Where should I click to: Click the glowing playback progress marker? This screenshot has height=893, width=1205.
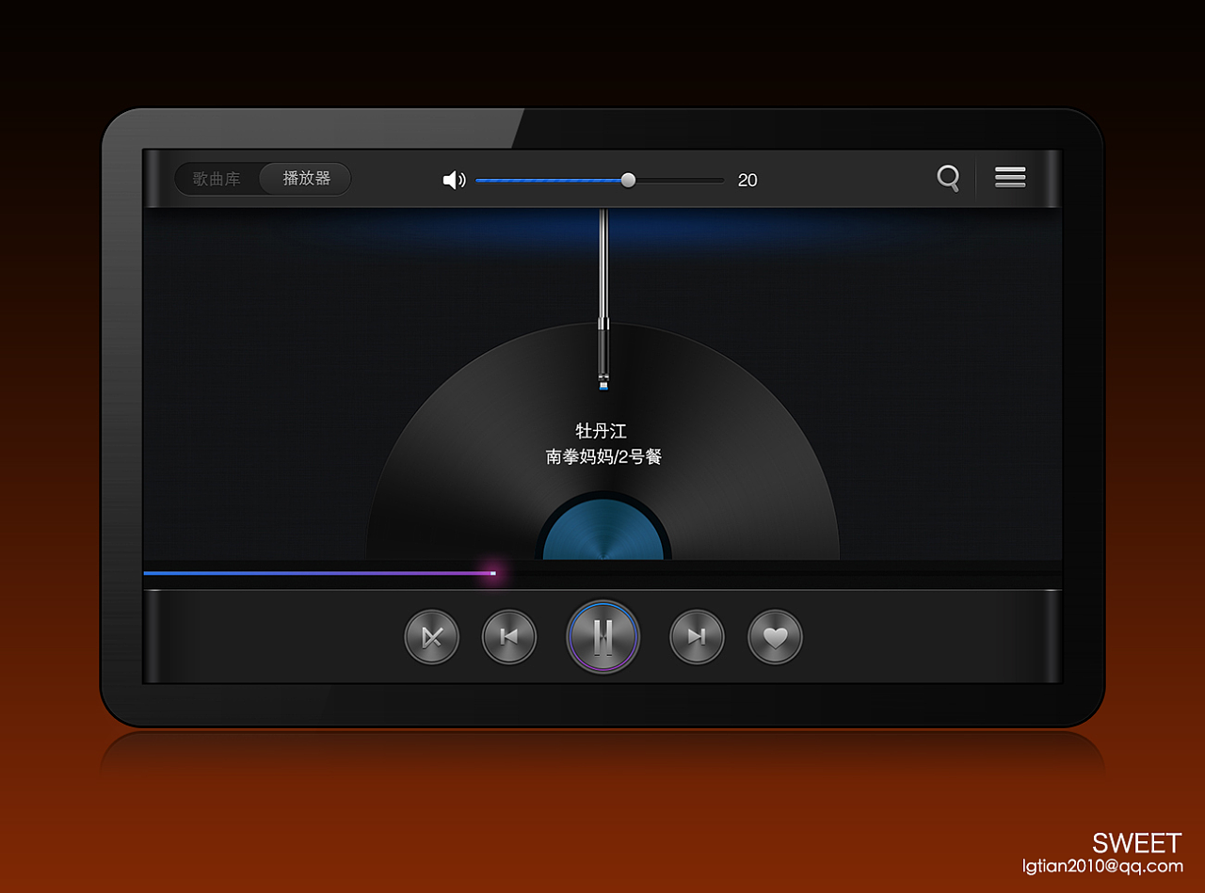pyautogui.click(x=492, y=573)
